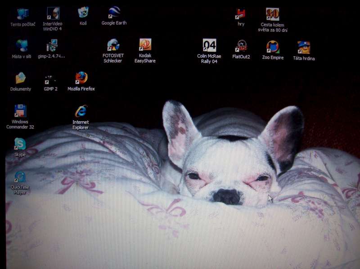Image resolution: width=360 pixels, height=269 pixels.
Task: Select the Koš recycle bin icon
Action: point(83,13)
